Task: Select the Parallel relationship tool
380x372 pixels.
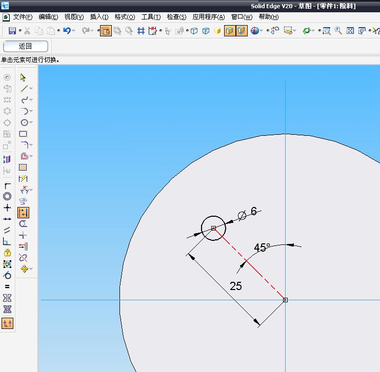Action: [x=7, y=230]
